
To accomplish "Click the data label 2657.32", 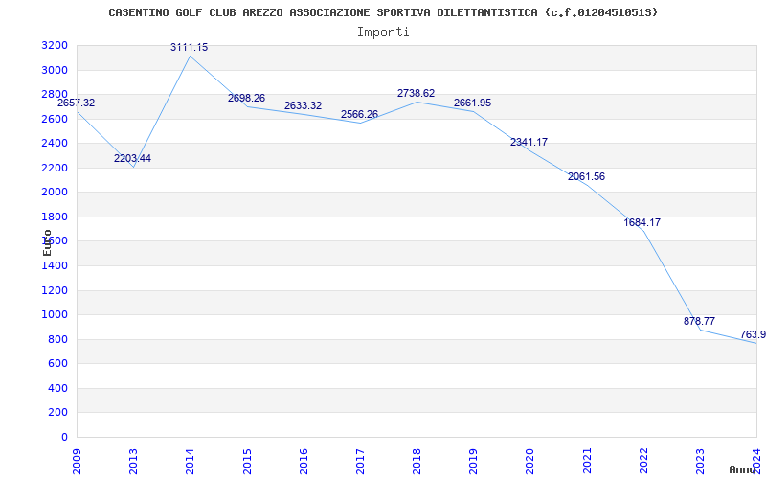I will pyautogui.click(x=77, y=103).
